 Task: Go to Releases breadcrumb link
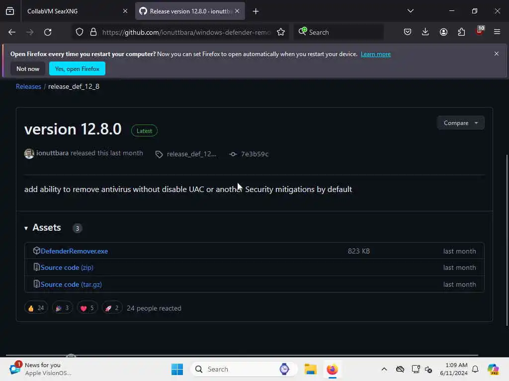pyautogui.click(x=28, y=86)
